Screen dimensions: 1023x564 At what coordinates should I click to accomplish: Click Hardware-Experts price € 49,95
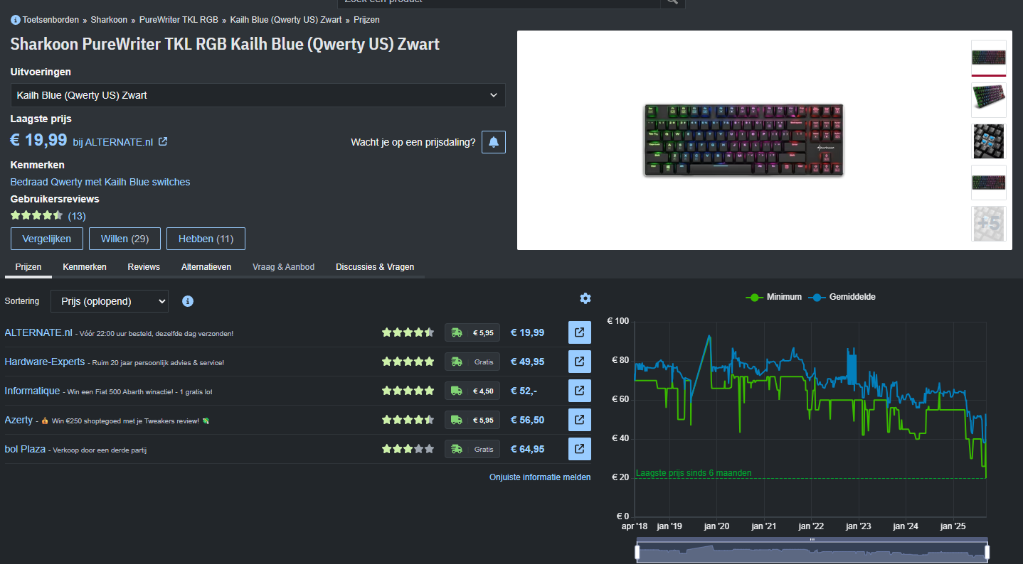point(527,362)
